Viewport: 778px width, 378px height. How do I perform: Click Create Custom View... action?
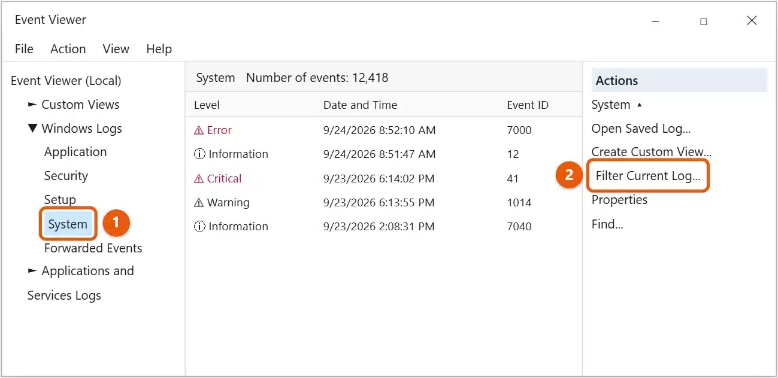tap(652, 152)
